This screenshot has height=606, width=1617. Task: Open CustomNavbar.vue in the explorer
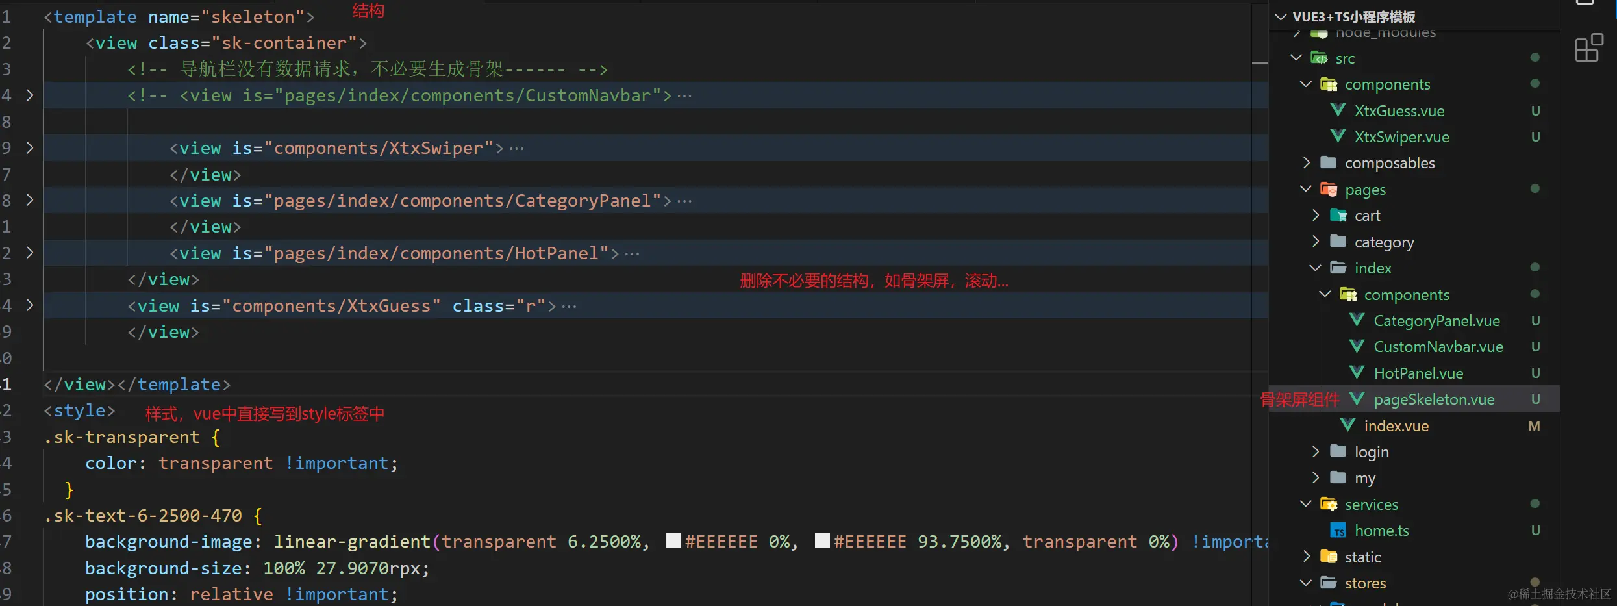[1438, 347]
